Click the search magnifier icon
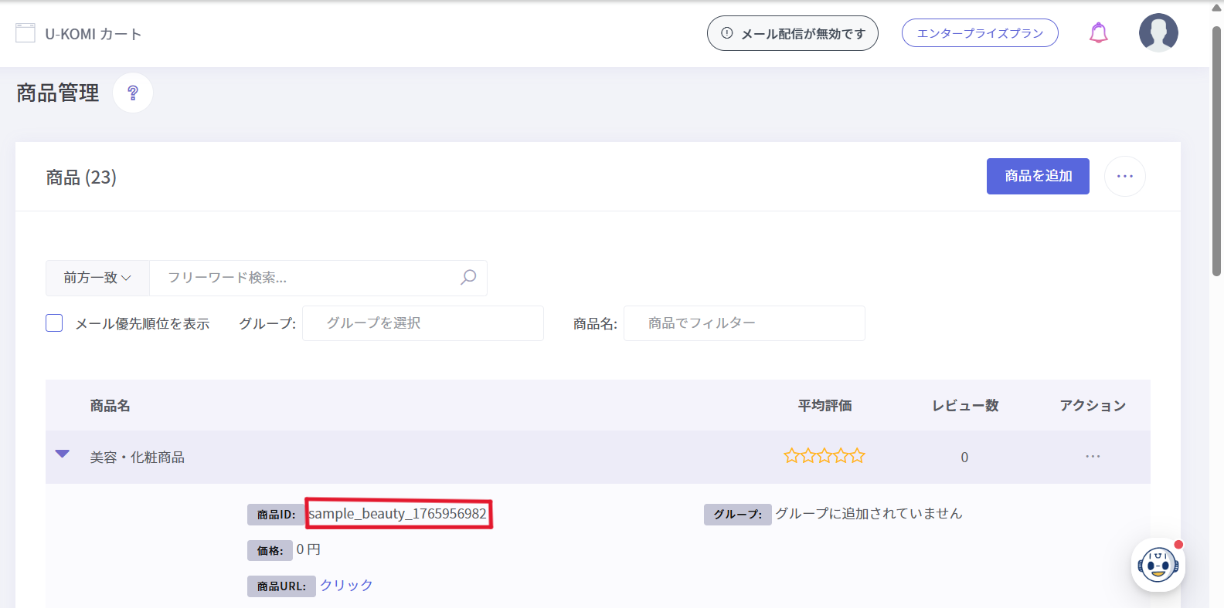This screenshot has width=1224, height=608. pyautogui.click(x=468, y=278)
